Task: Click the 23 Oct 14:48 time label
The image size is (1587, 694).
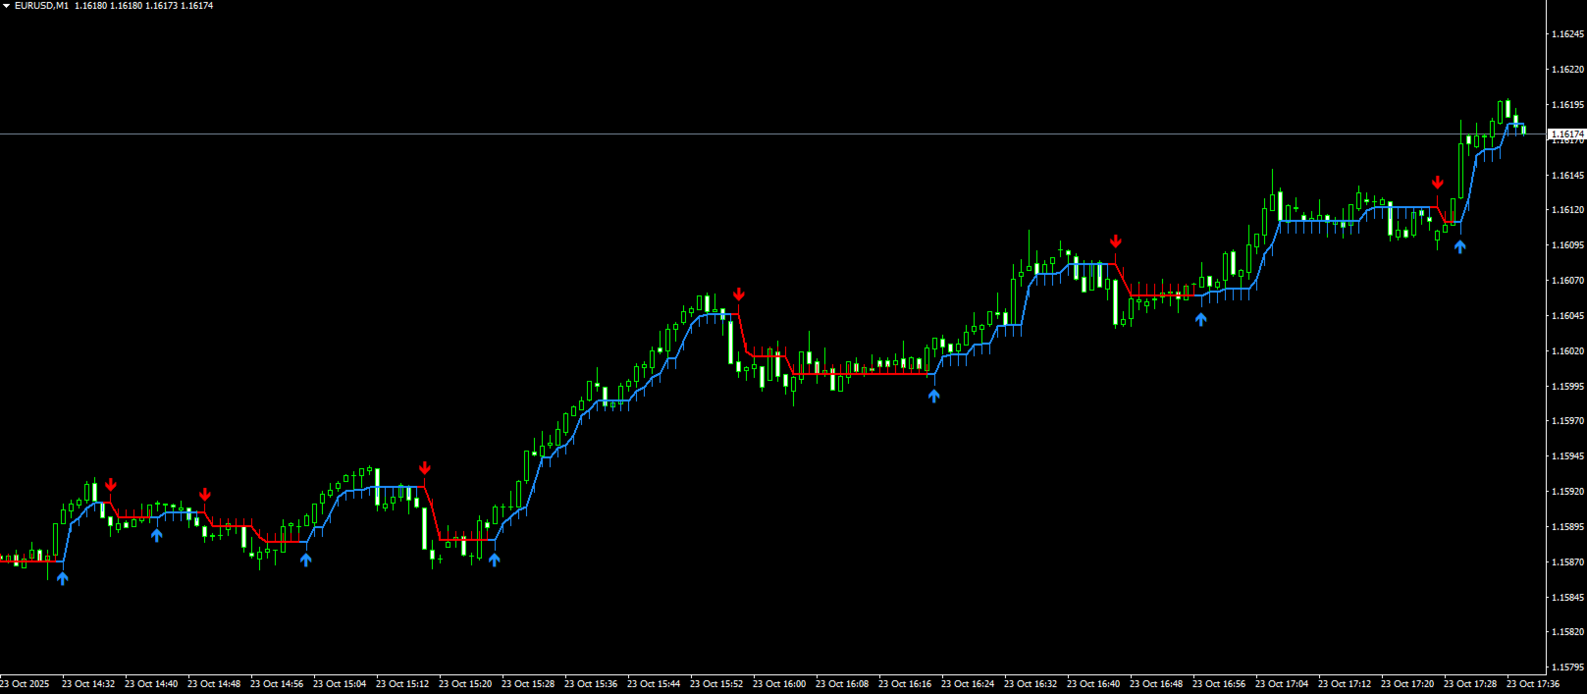Action: tap(214, 684)
